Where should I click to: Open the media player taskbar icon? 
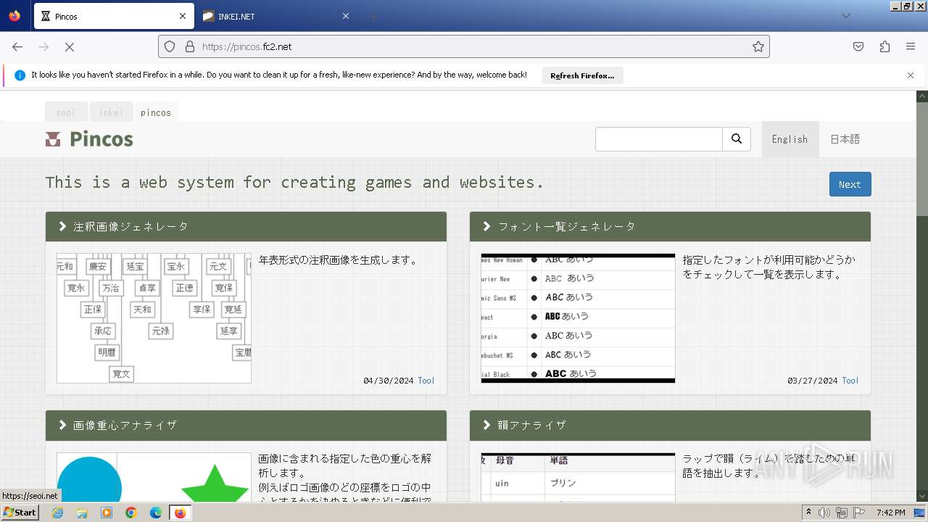(x=107, y=513)
